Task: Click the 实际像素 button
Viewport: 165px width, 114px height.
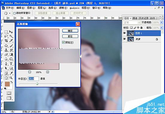Action: tap(43, 13)
